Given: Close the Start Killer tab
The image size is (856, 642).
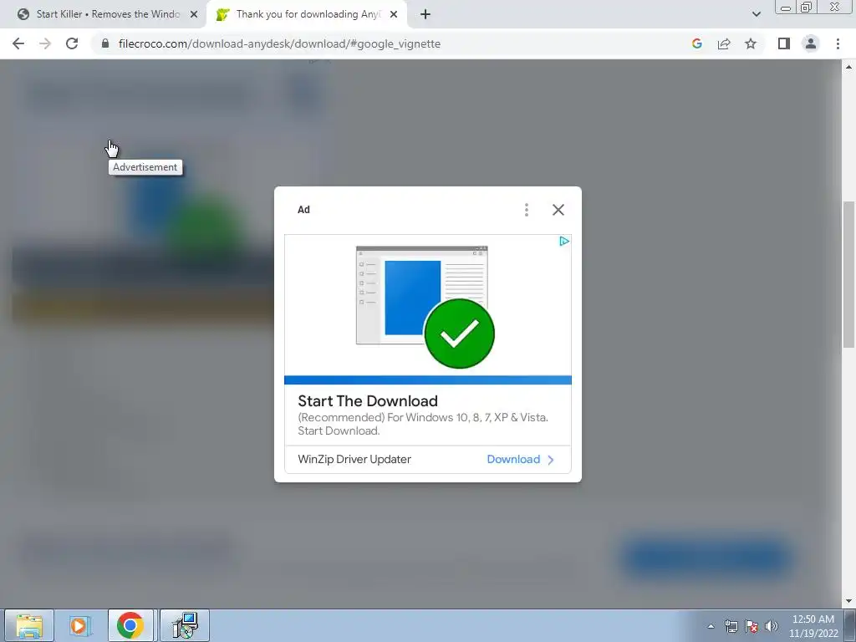Looking at the screenshot, I should pos(194,14).
